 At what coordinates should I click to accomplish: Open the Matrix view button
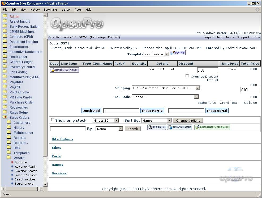pos(157,127)
